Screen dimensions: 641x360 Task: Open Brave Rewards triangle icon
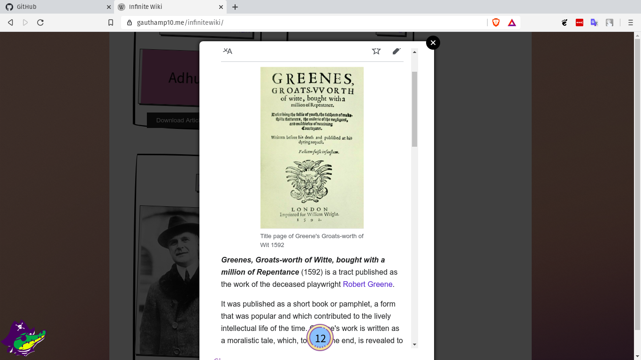[512, 22]
